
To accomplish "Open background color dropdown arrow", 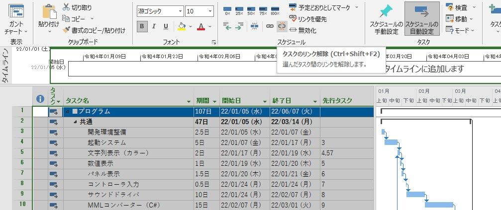I will coord(191,26).
